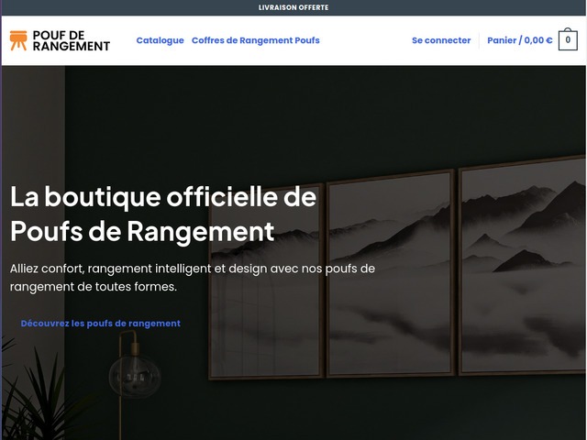
Task: Open the shopping bag cart icon
Action: click(x=568, y=39)
